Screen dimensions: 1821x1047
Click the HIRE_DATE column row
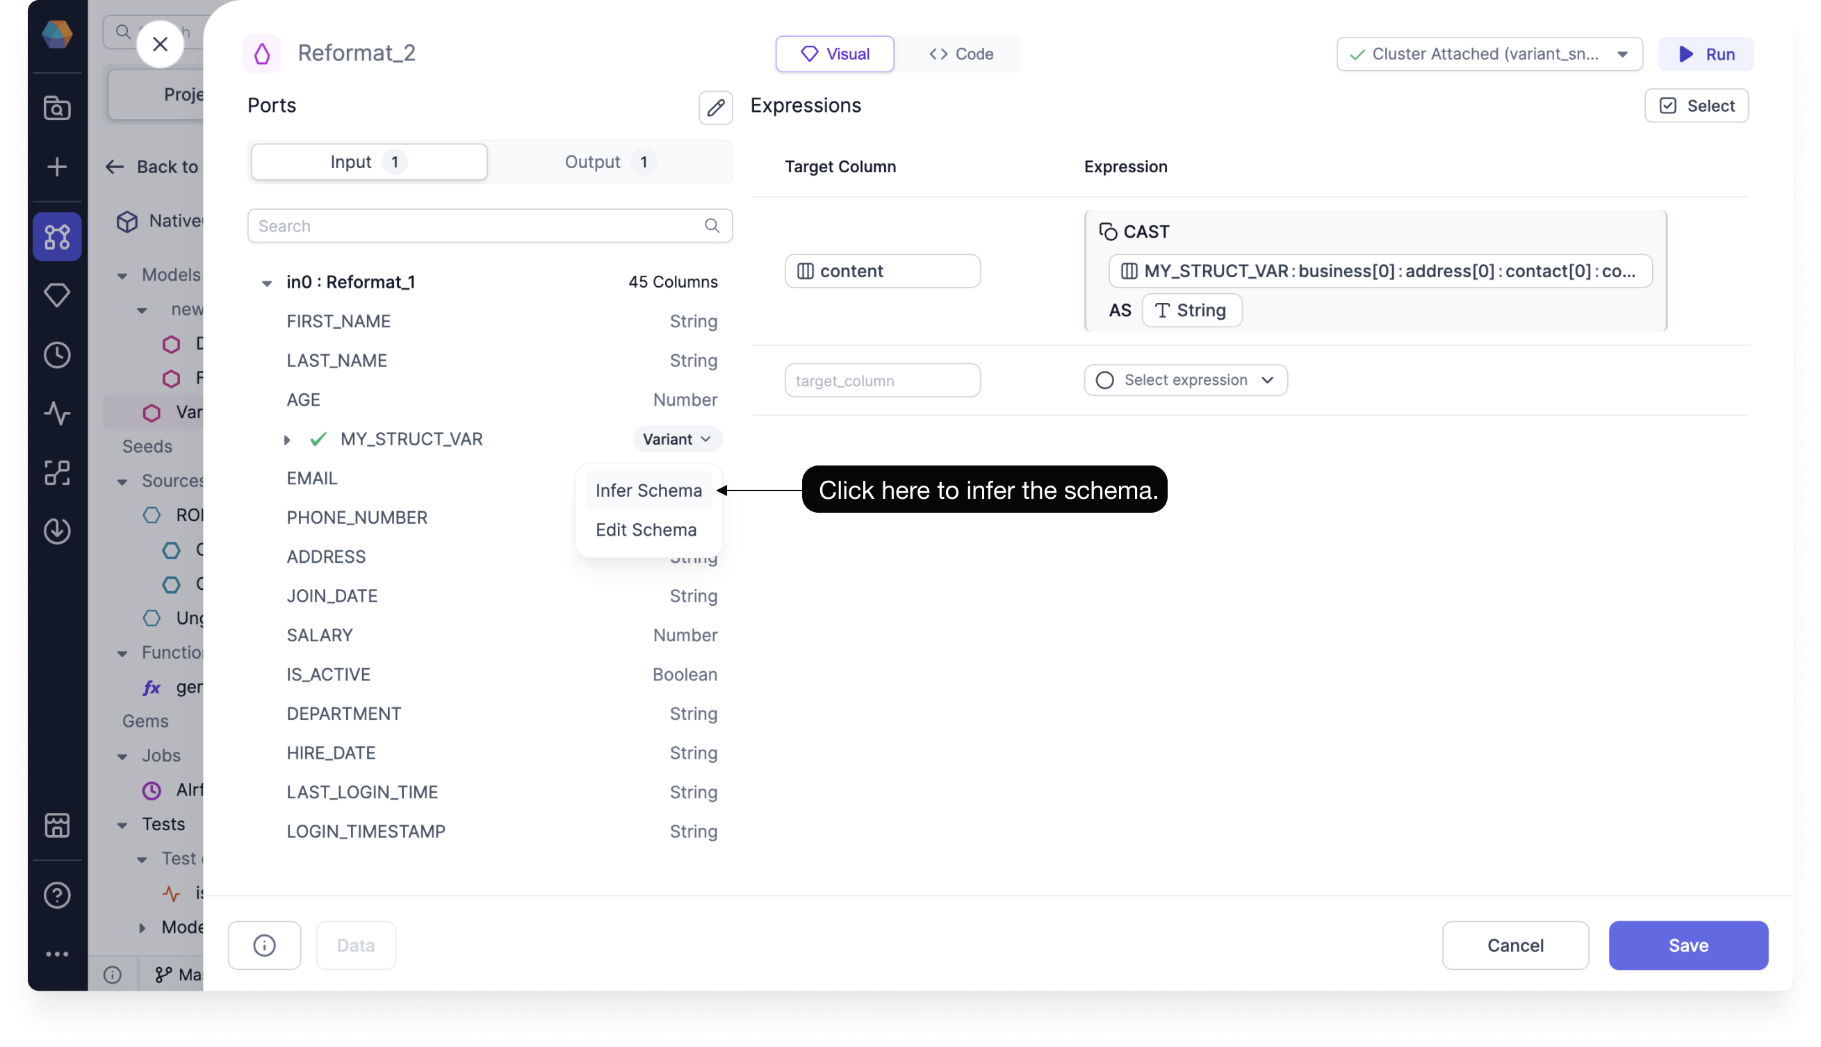[x=501, y=753]
